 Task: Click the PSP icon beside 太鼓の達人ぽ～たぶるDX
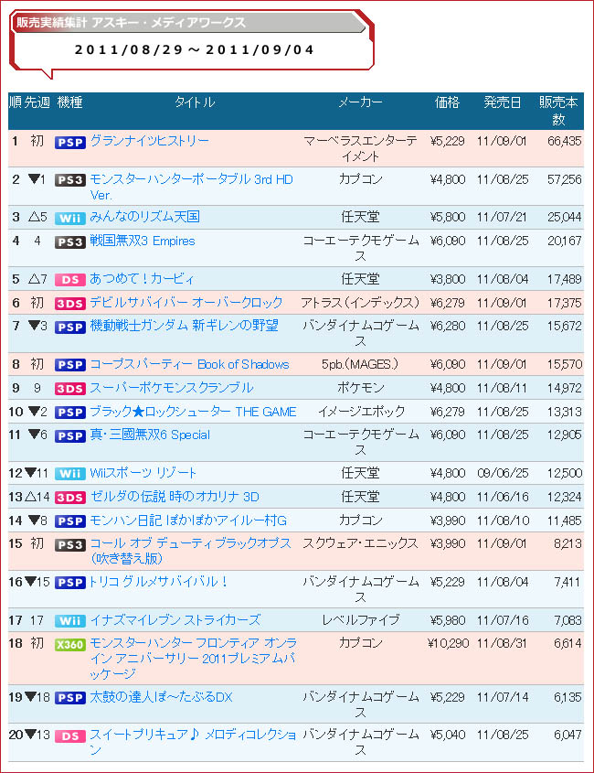[70, 698]
